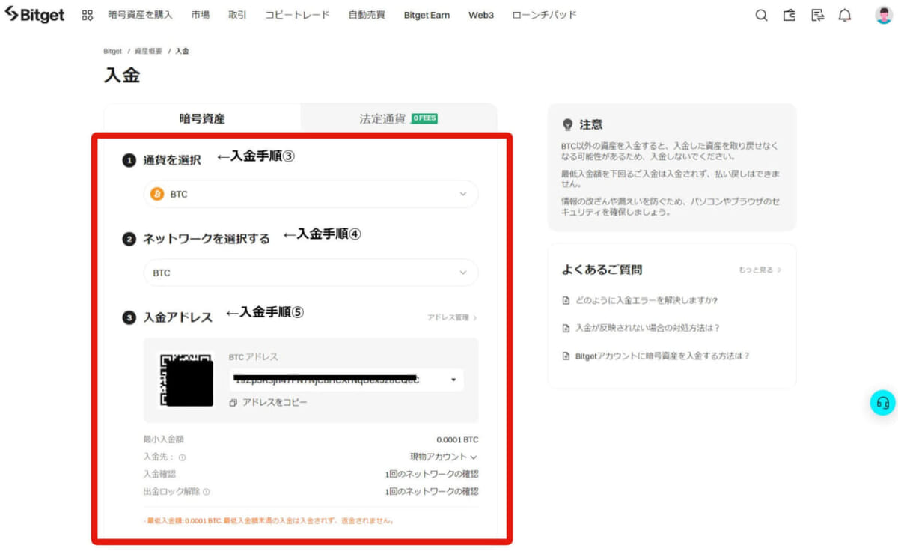Open the orders list icon
This screenshot has width=898, height=554.
coord(817,15)
